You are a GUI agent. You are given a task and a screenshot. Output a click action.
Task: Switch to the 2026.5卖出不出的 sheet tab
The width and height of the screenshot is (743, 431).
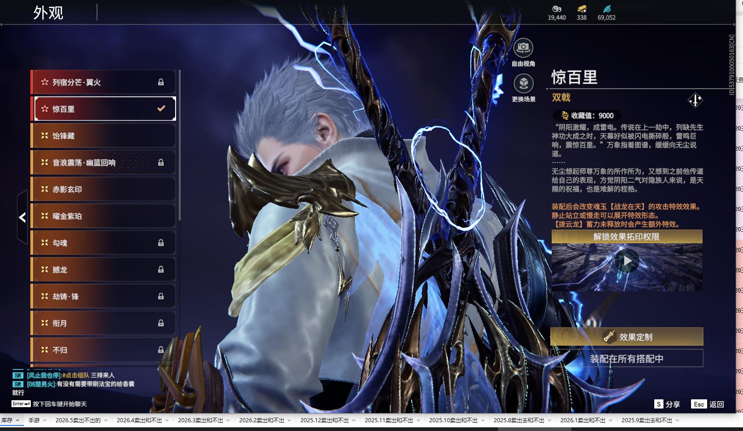[x=78, y=420]
